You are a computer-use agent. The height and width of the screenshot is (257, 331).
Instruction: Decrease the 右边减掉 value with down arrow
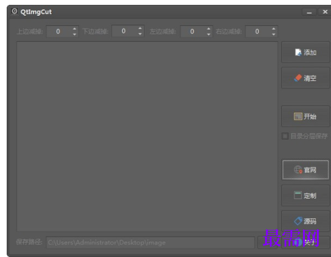tap(274, 34)
